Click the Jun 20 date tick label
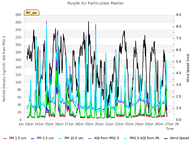The image size is (192, 144). pyautogui.click(x=94, y=124)
